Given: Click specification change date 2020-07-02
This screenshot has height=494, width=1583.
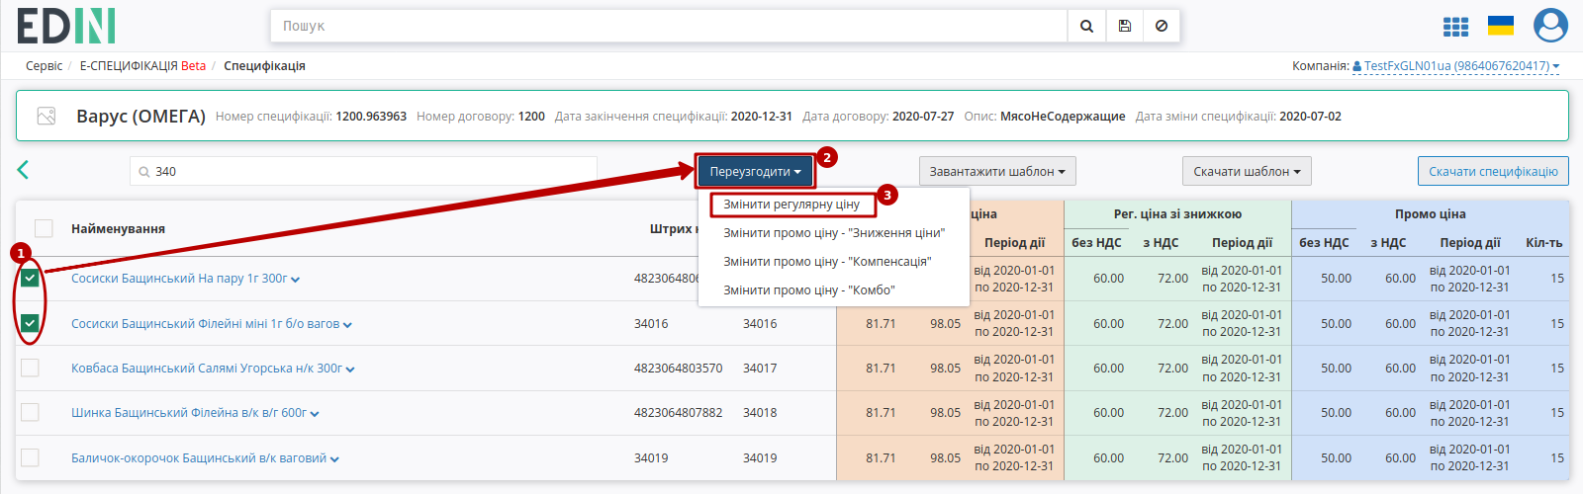Looking at the screenshot, I should [x=1310, y=117].
